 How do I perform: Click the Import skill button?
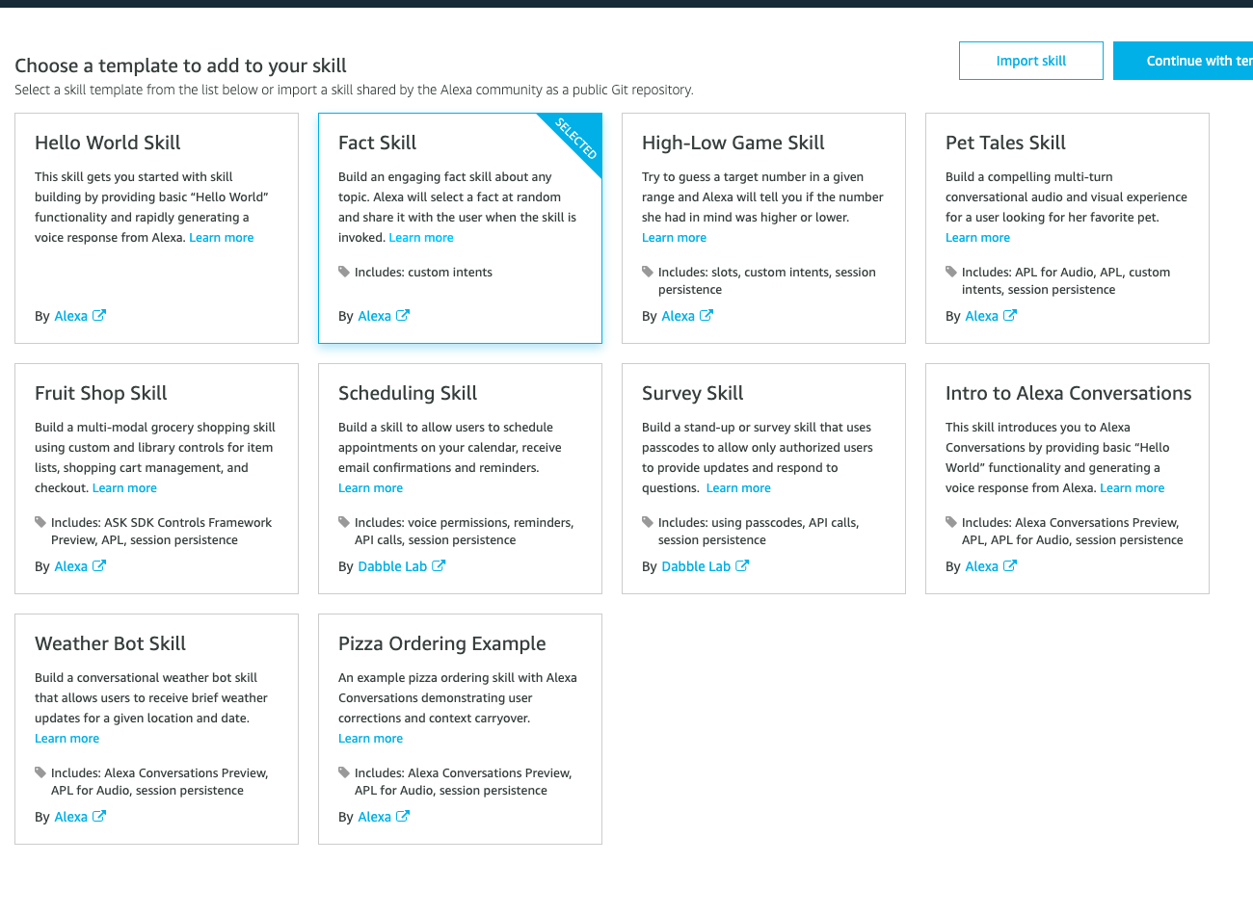click(1031, 61)
